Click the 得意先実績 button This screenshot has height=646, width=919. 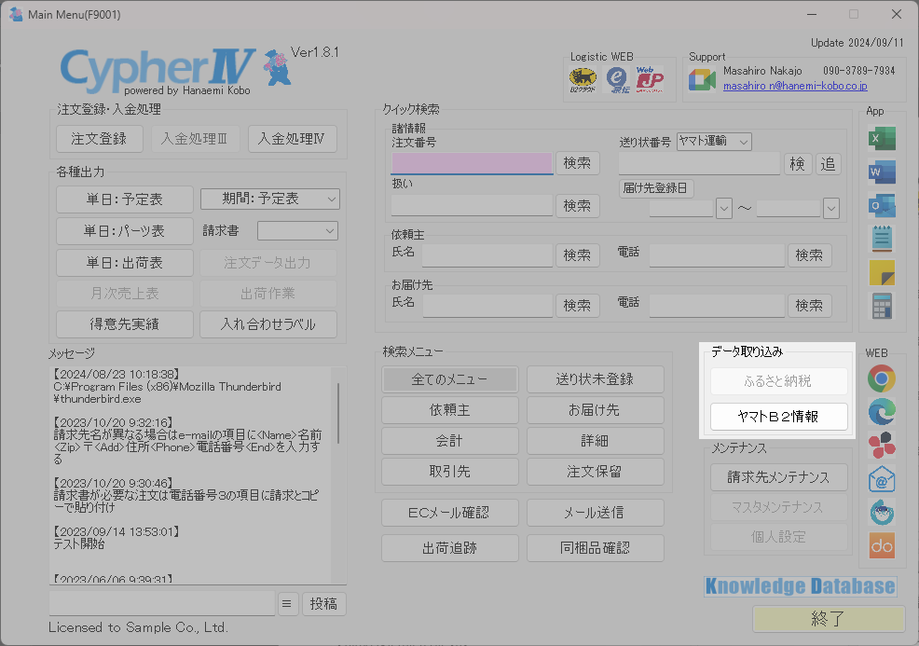point(124,324)
